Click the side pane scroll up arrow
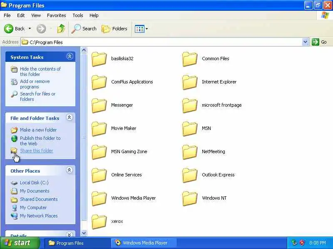The image size is (333, 249). pyautogui.click(x=84, y=50)
